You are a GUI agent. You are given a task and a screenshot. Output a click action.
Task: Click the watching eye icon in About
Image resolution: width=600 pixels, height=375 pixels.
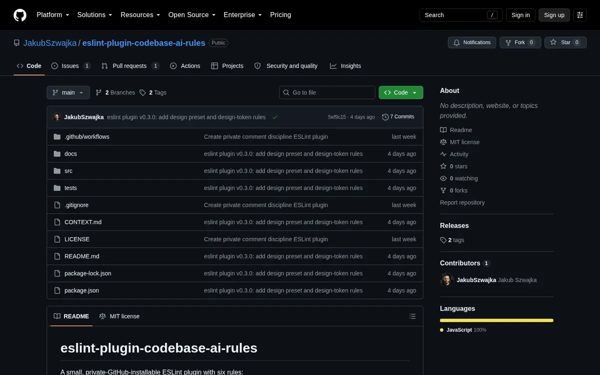point(443,178)
